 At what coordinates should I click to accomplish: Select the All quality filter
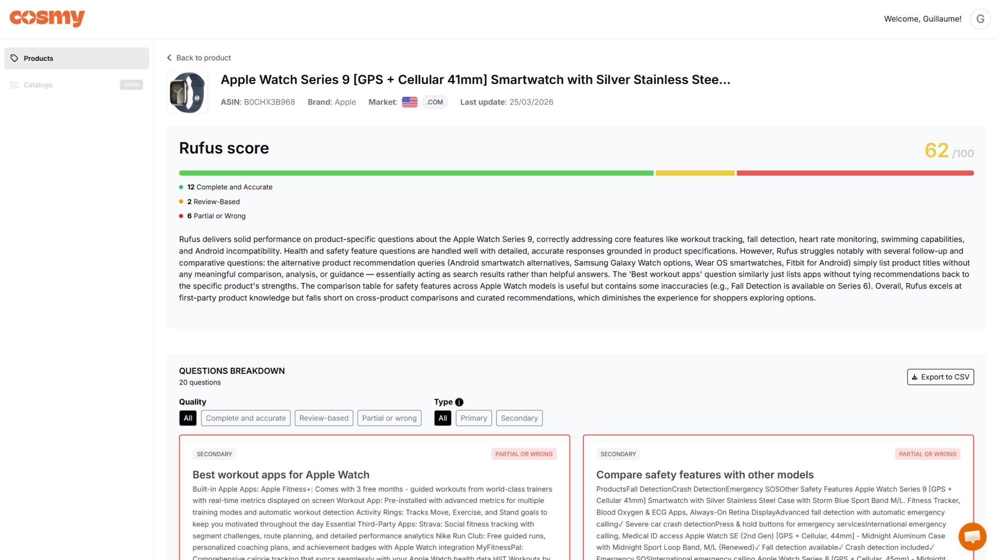pyautogui.click(x=188, y=418)
